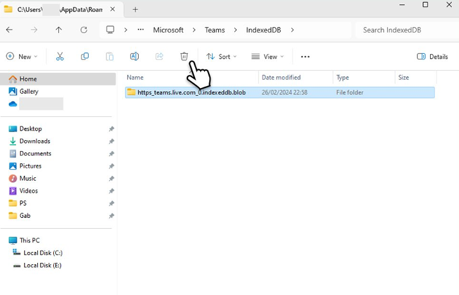Open the See more toolbar options ellipsis

[305, 57]
